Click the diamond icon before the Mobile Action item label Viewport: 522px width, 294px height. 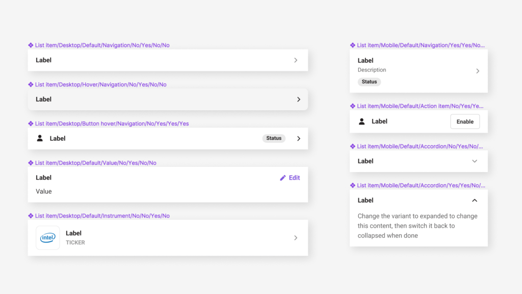[352, 106]
